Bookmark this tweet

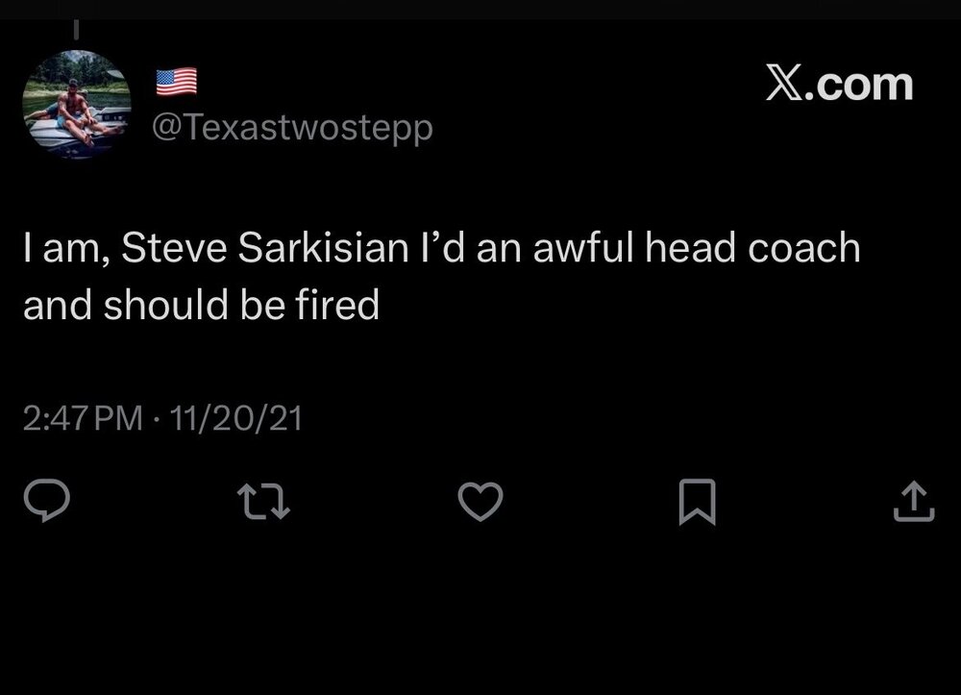click(697, 504)
